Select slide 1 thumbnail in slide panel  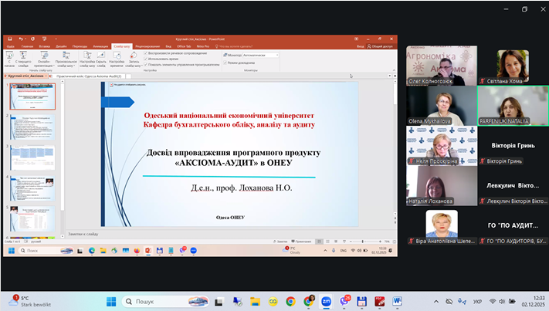point(32,96)
